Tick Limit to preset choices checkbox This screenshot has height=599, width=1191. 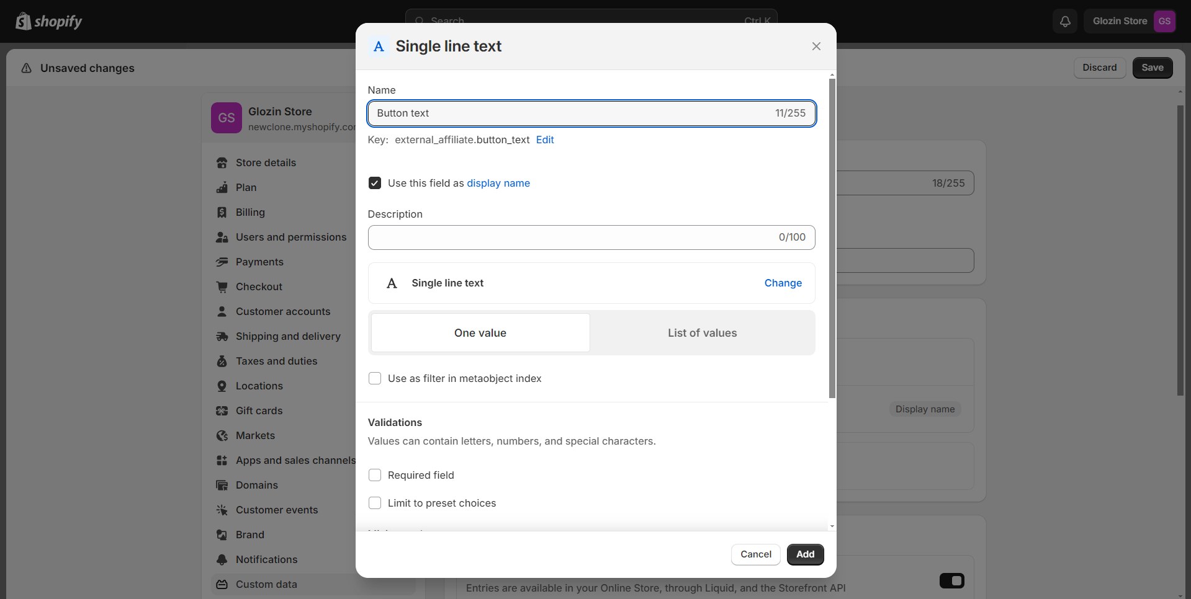tap(375, 503)
